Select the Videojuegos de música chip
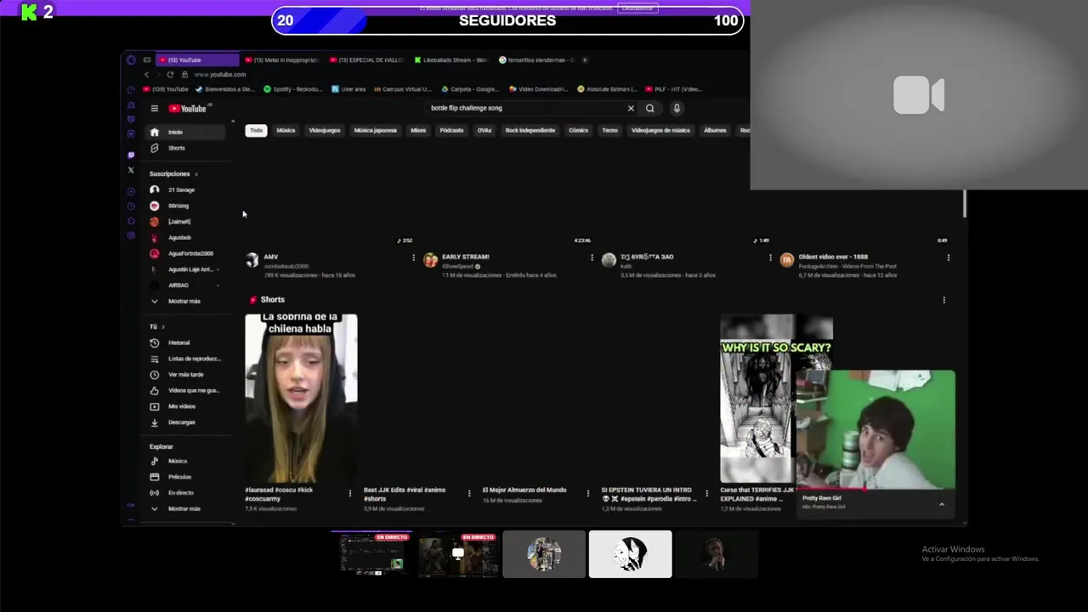The height and width of the screenshot is (612, 1088). [660, 130]
